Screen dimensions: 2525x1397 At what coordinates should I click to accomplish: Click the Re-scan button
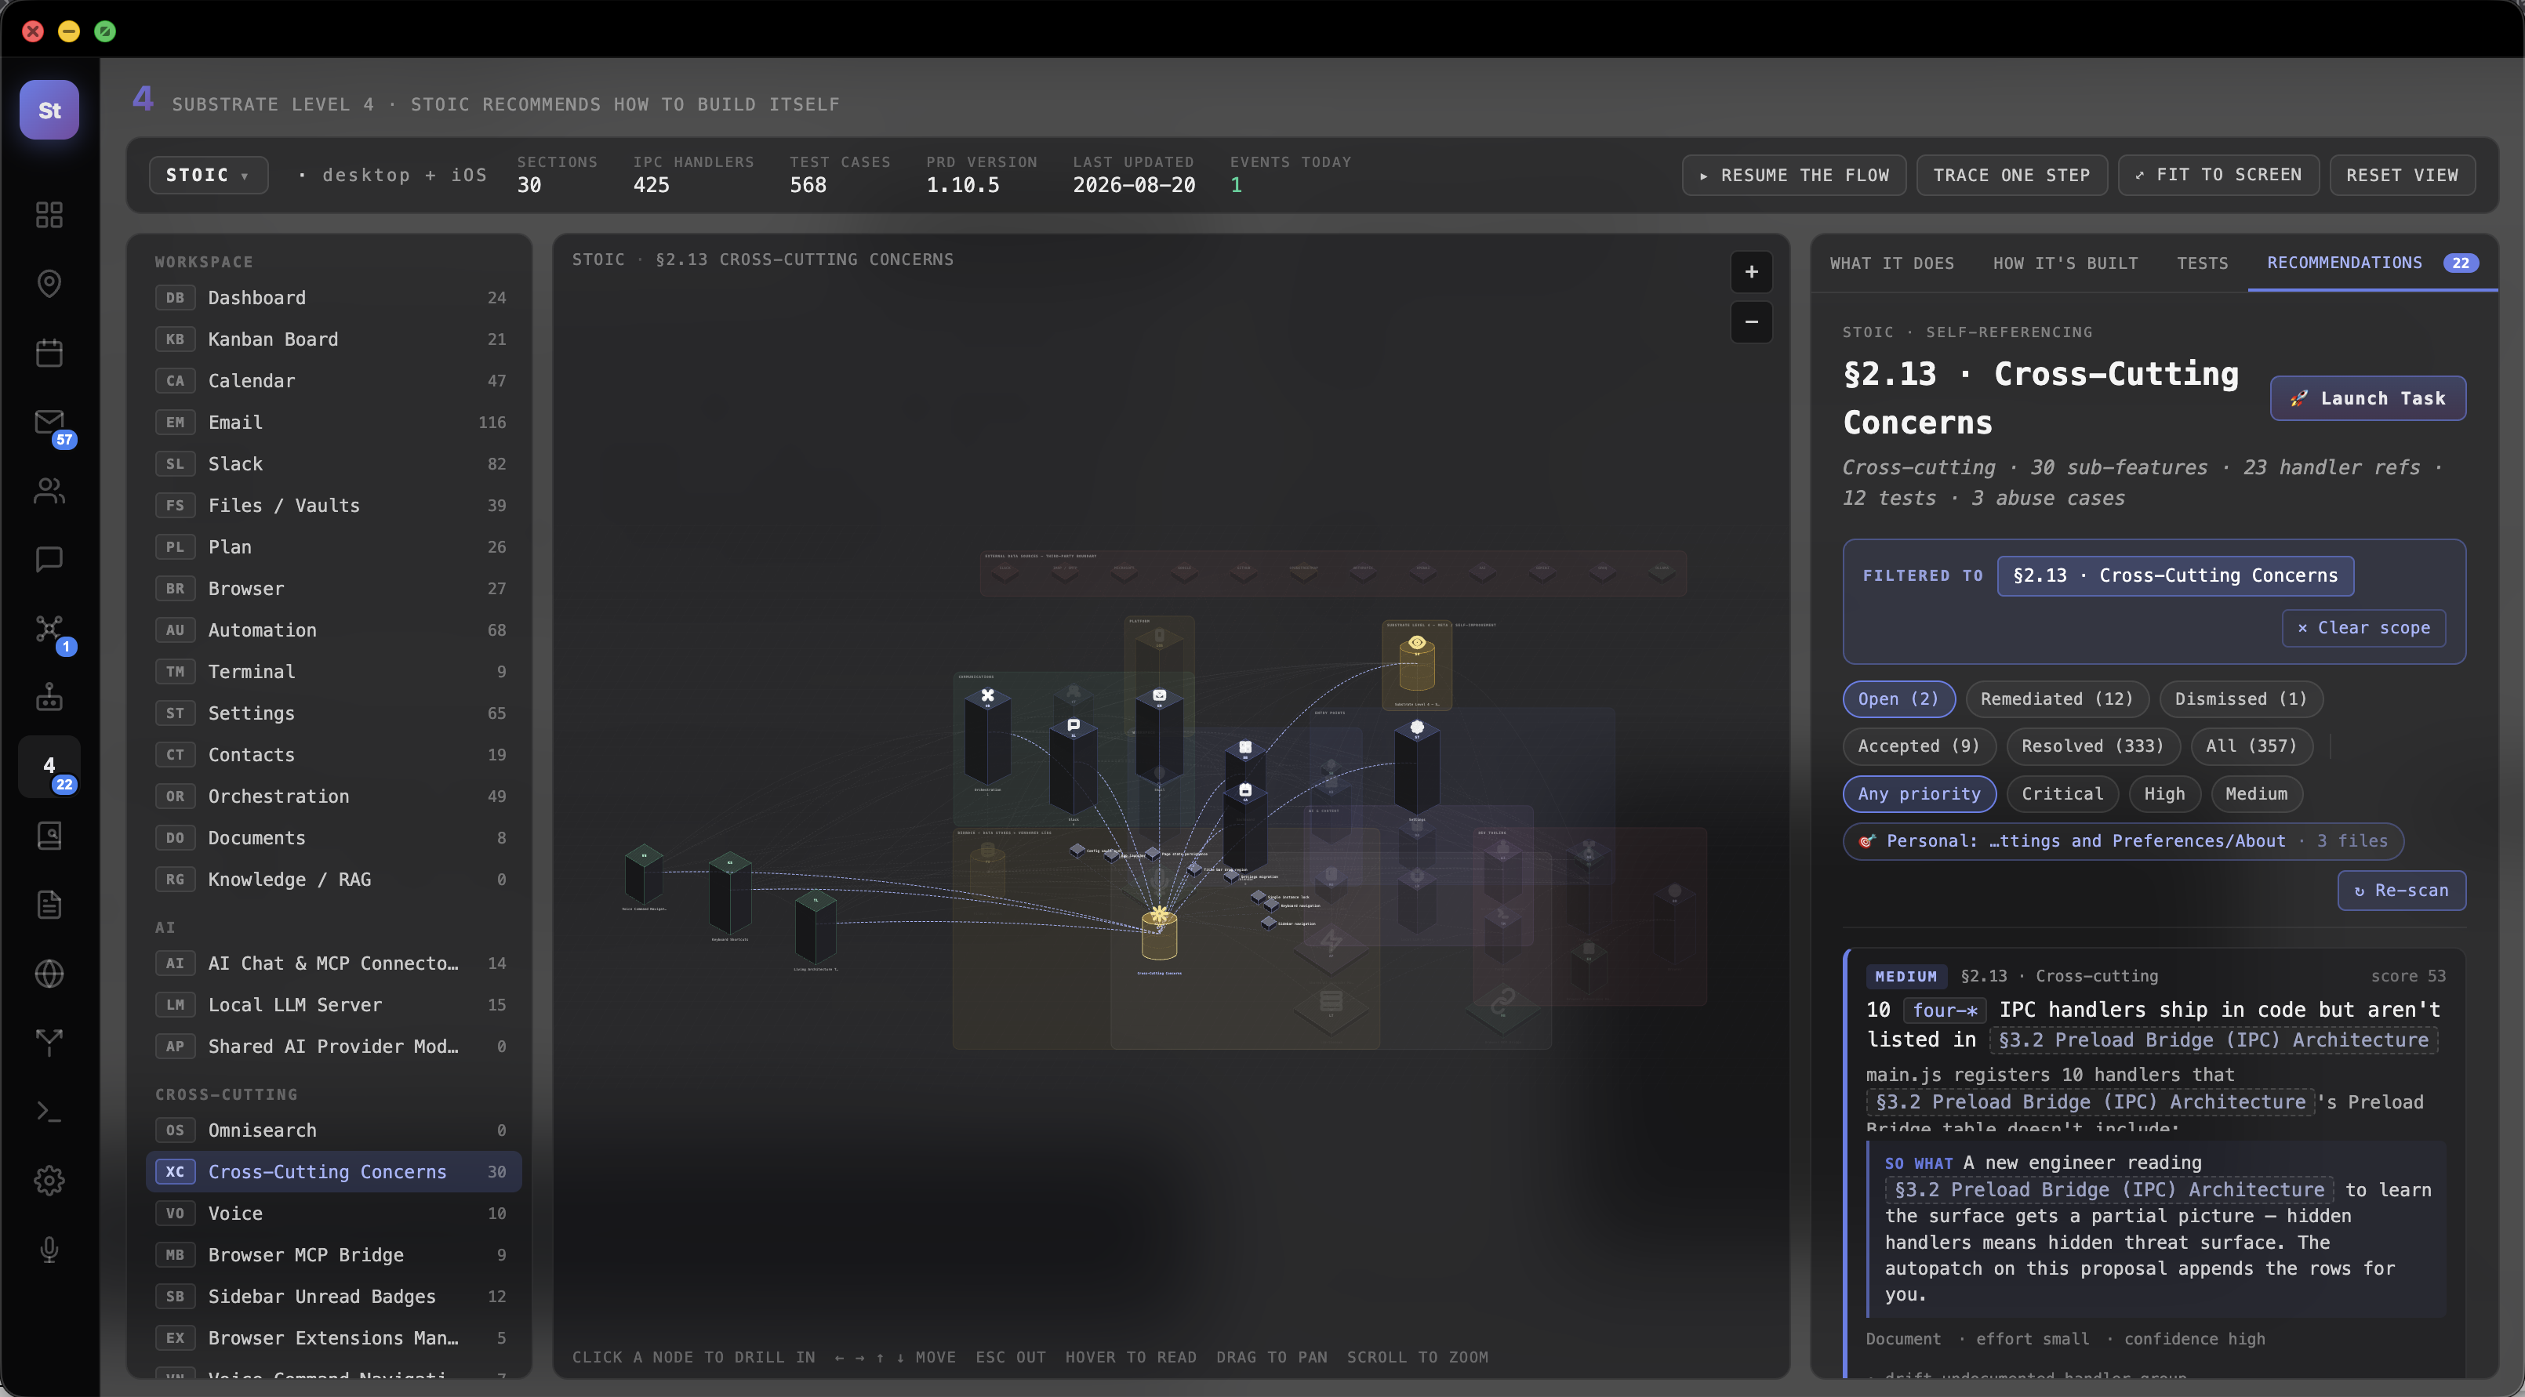coord(2400,891)
